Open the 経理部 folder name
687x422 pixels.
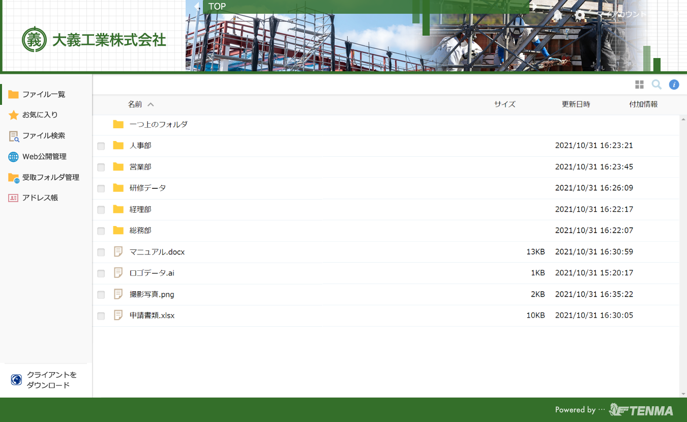140,209
